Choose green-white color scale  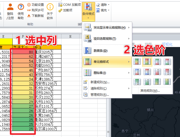click(x=137, y=82)
